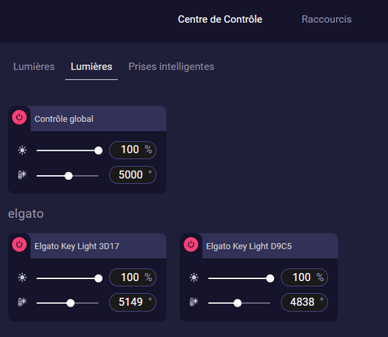Click the 5149 temperature value field
Image resolution: width=388 pixels, height=337 pixels.
[133, 302]
